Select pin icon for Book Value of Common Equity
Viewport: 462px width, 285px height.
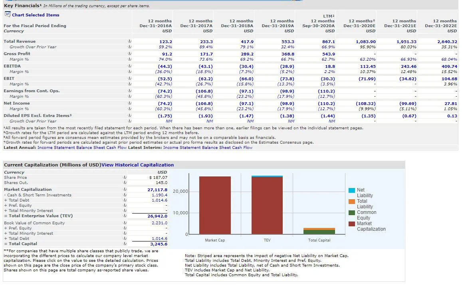(125, 223)
